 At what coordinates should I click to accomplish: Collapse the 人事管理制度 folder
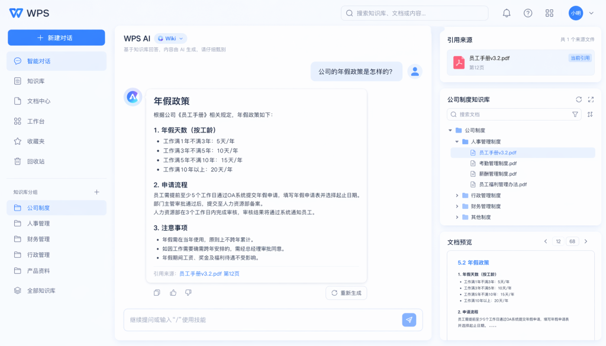[x=457, y=142]
